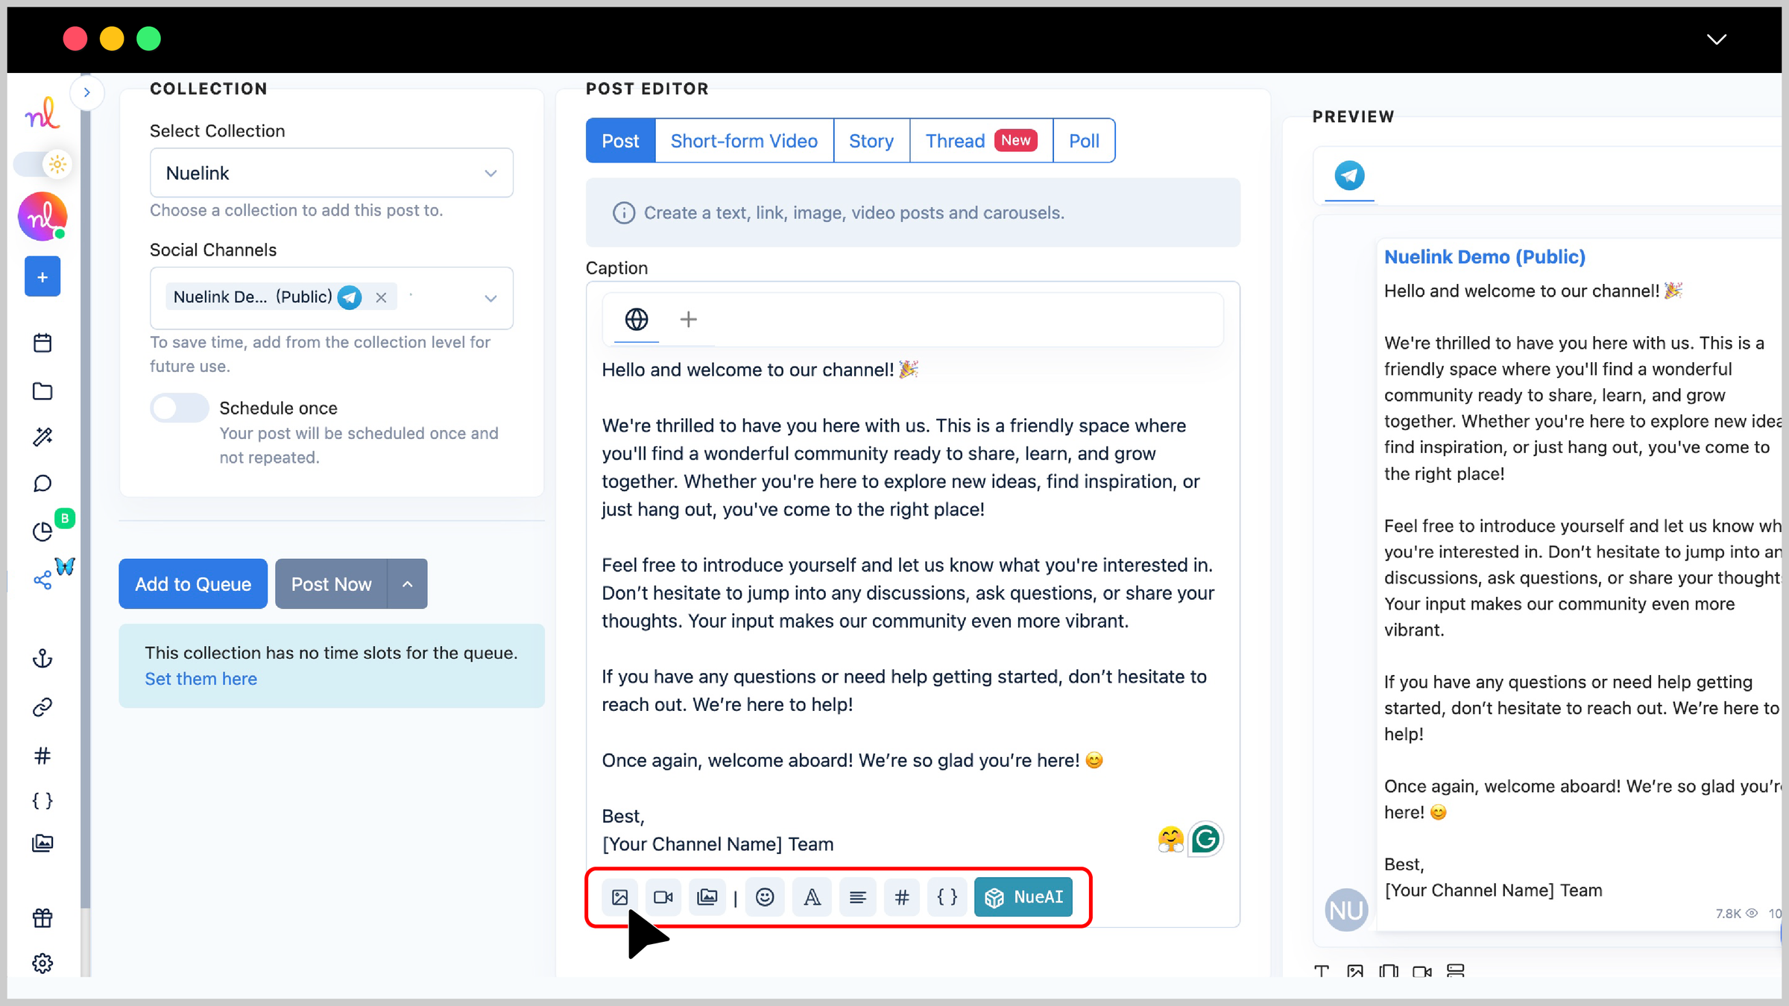Image resolution: width=1789 pixels, height=1006 pixels.
Task: Open the magic wand icon in the sidebar
Action: 42,437
